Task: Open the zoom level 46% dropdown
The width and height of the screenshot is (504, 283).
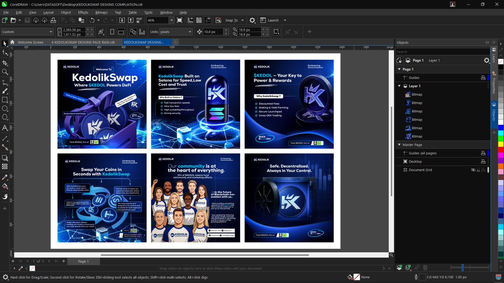Action: 171,20
